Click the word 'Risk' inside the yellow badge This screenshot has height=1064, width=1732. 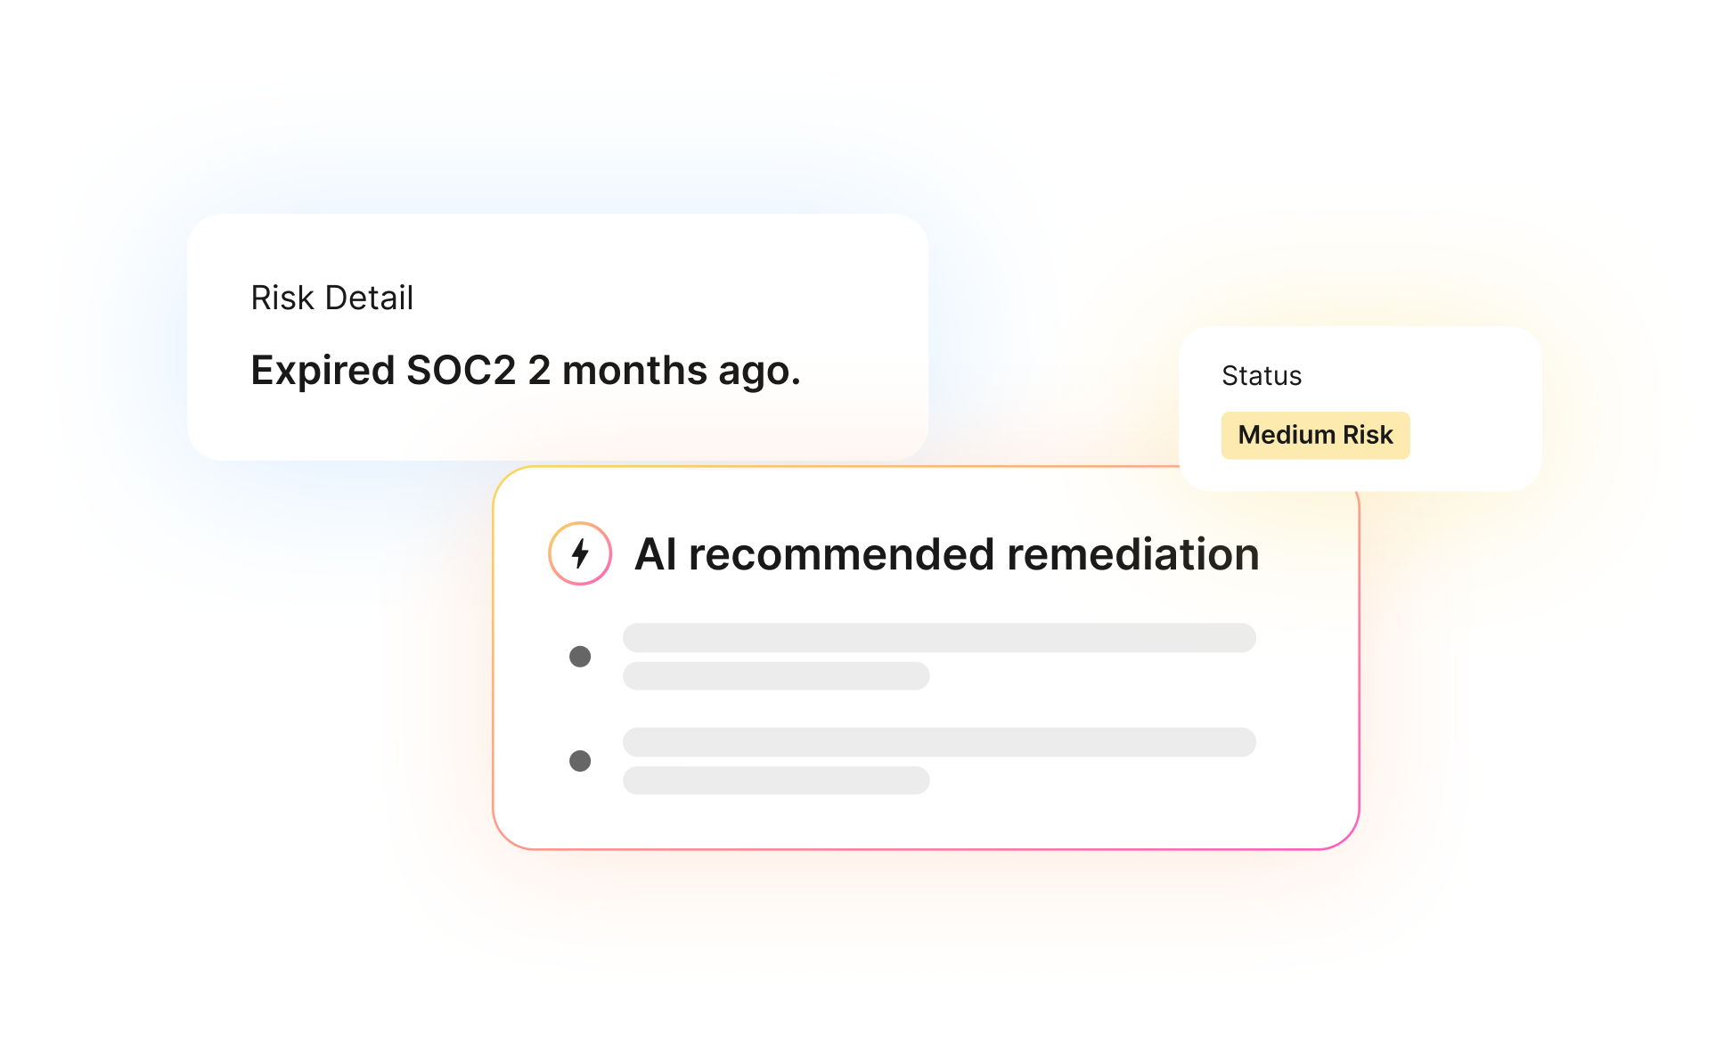[x=1368, y=435]
